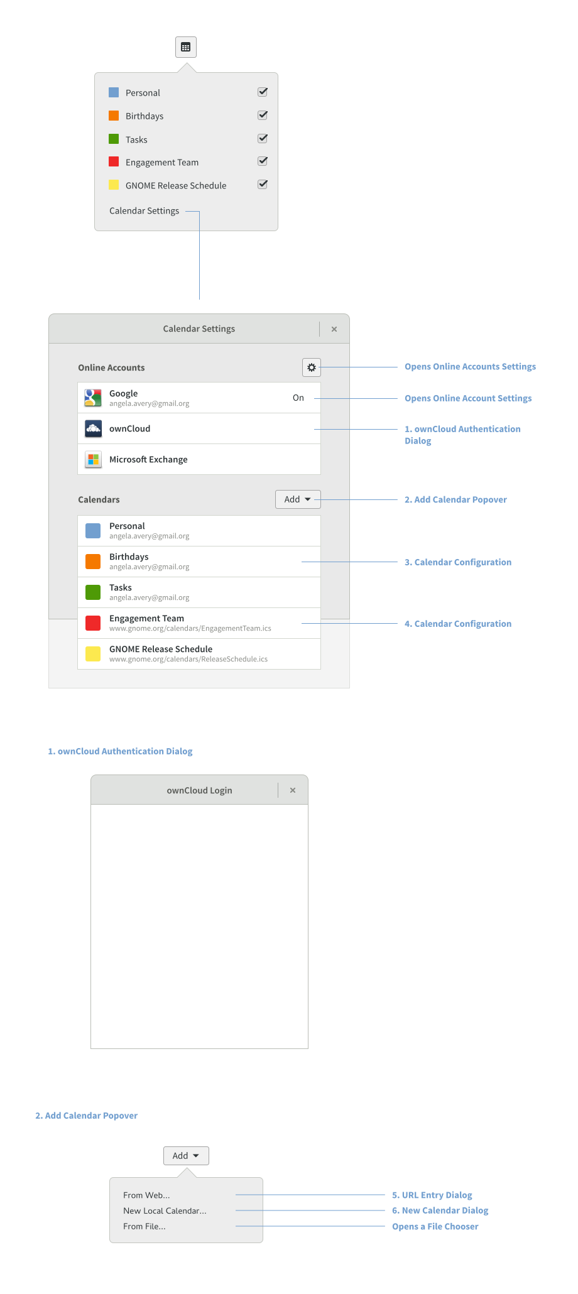
Task: Click Opens Online Accounts Settings annotation
Action: pos(470,367)
